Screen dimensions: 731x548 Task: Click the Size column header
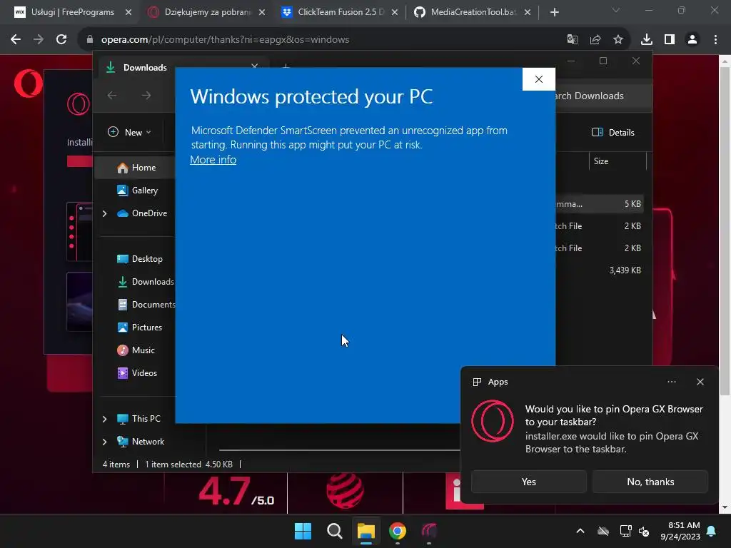(617, 161)
